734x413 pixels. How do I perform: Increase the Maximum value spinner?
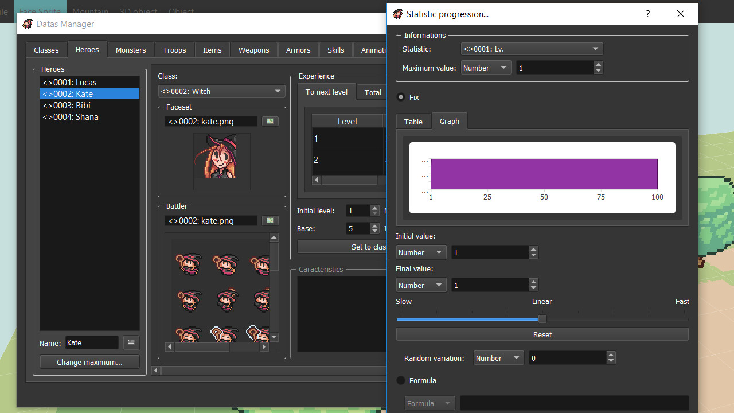click(x=599, y=64)
